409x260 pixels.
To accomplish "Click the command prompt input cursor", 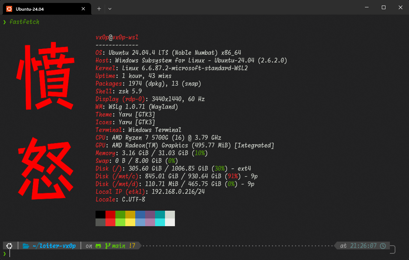I will (10, 253).
